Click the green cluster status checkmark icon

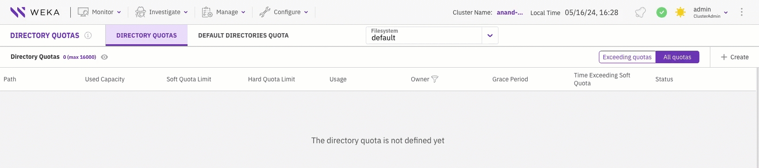[661, 12]
